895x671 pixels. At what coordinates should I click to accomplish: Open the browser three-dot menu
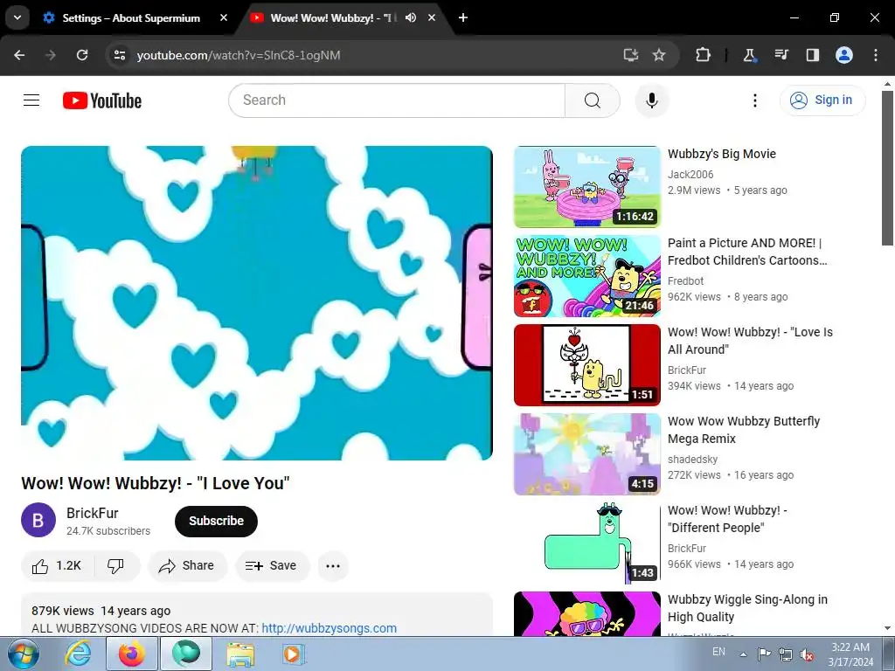(x=876, y=55)
